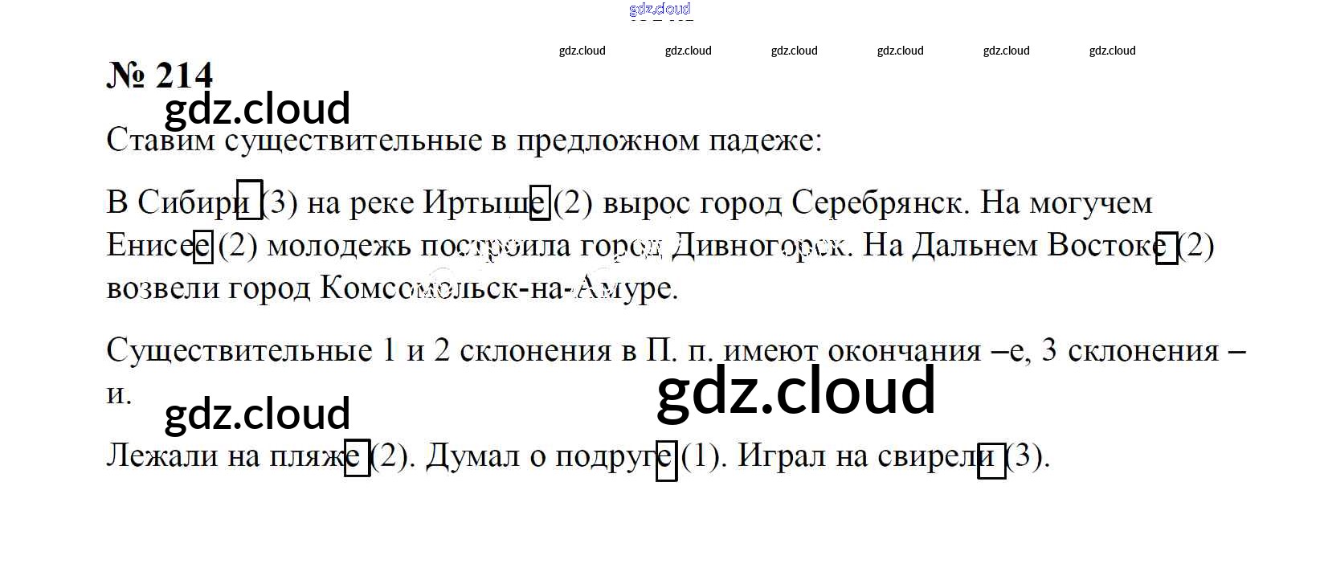
Task: Click the exercise heading № 214
Action: click(160, 76)
